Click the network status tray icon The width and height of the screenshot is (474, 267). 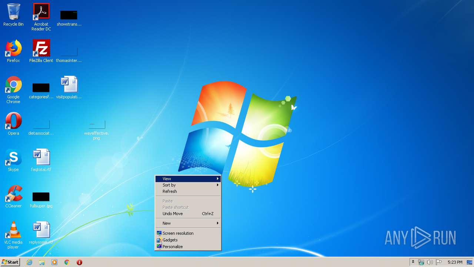[x=421, y=262]
